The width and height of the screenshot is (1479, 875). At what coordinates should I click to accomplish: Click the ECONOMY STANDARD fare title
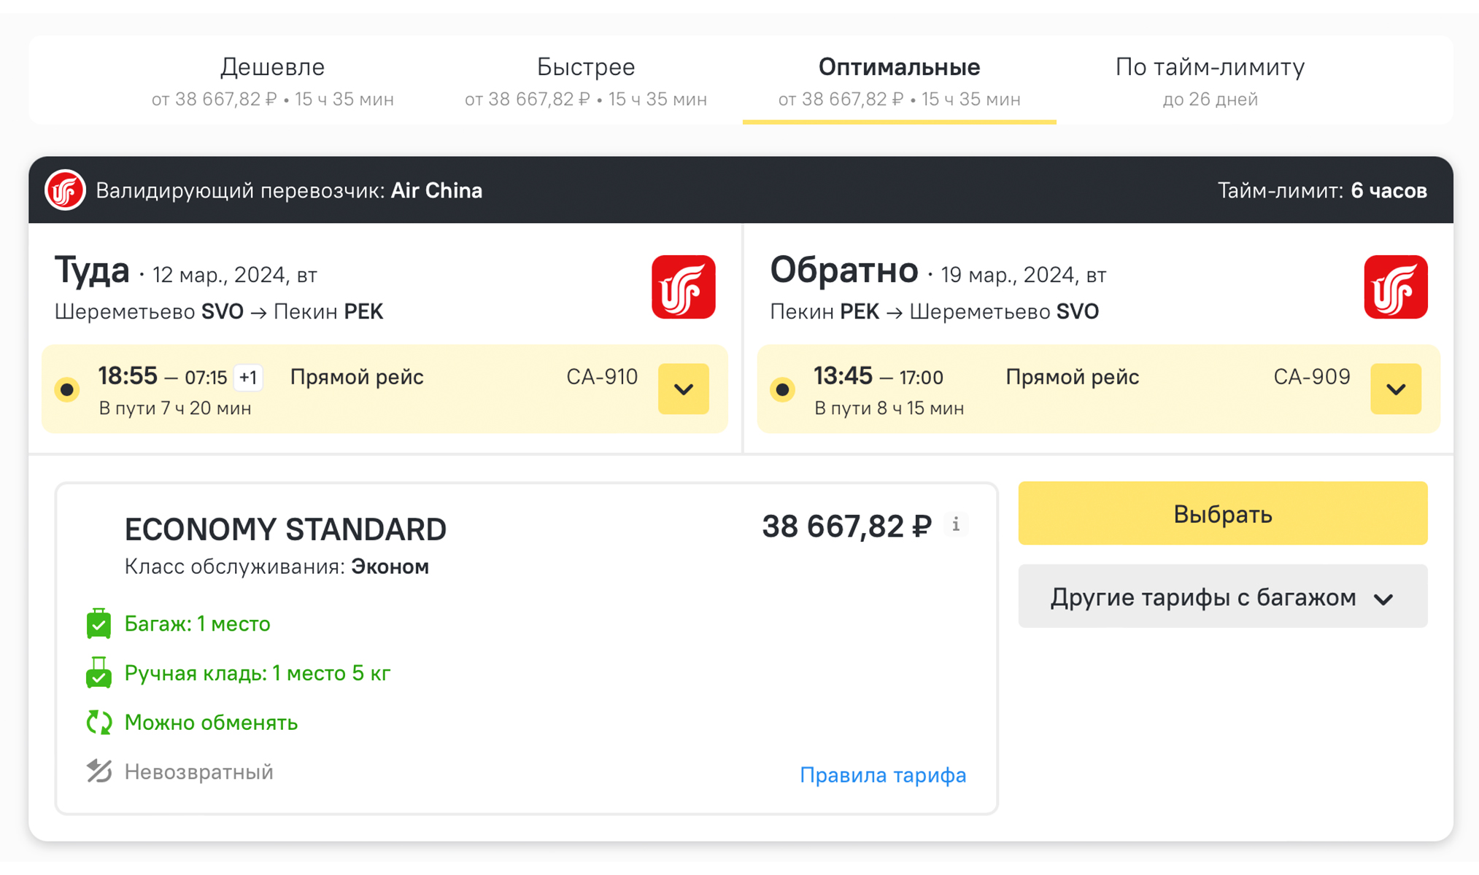[285, 529]
